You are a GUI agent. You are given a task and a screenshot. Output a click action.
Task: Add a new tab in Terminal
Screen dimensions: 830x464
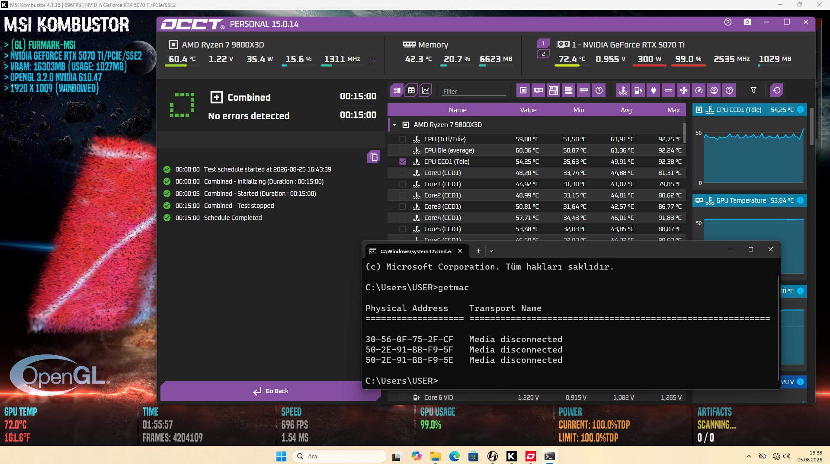478,251
